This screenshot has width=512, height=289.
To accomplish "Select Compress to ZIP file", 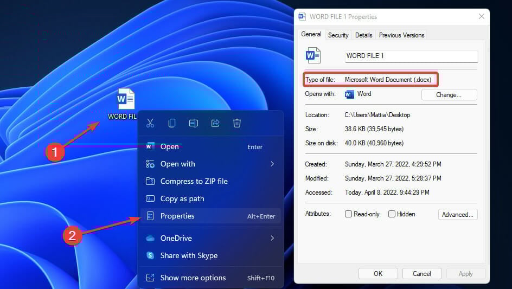I will [x=210, y=181].
